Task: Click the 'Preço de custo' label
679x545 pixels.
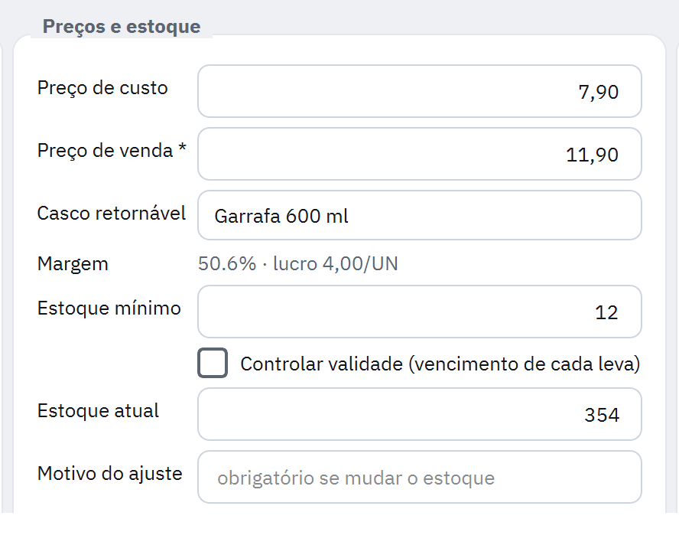Action: pos(102,88)
